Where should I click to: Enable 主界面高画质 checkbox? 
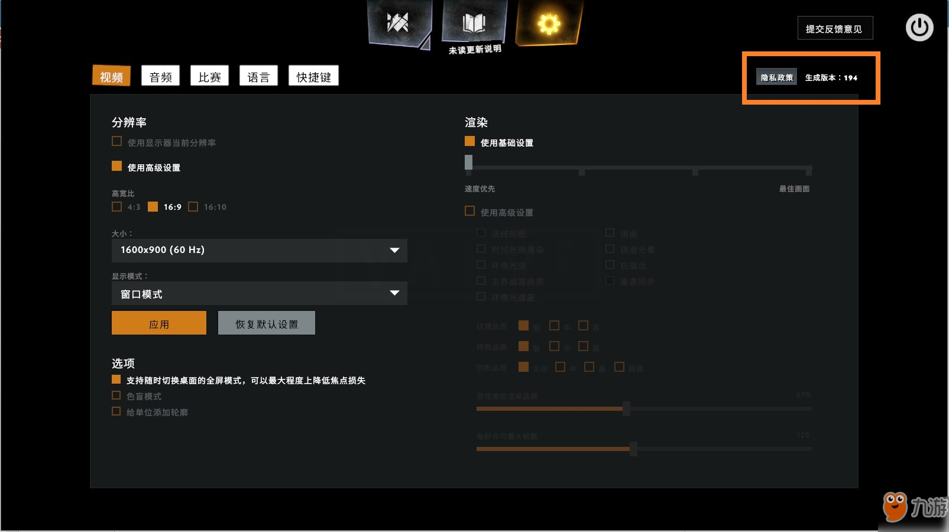(481, 281)
